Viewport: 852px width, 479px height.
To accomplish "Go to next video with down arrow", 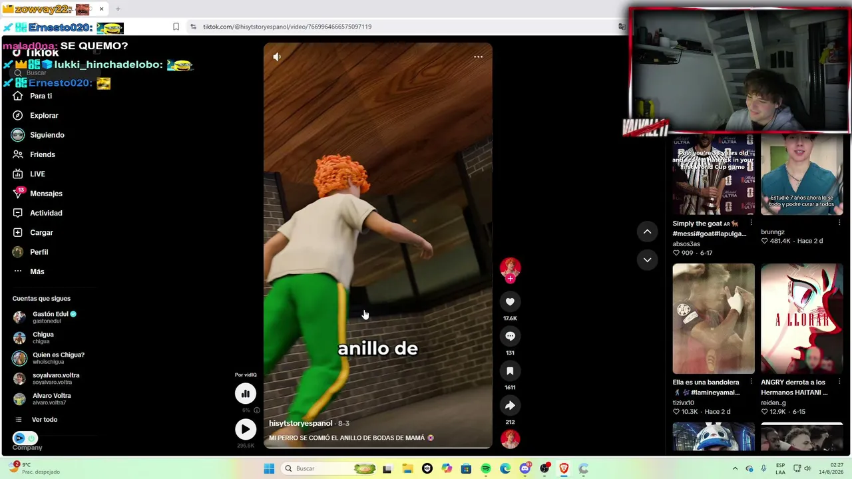I will (x=647, y=260).
